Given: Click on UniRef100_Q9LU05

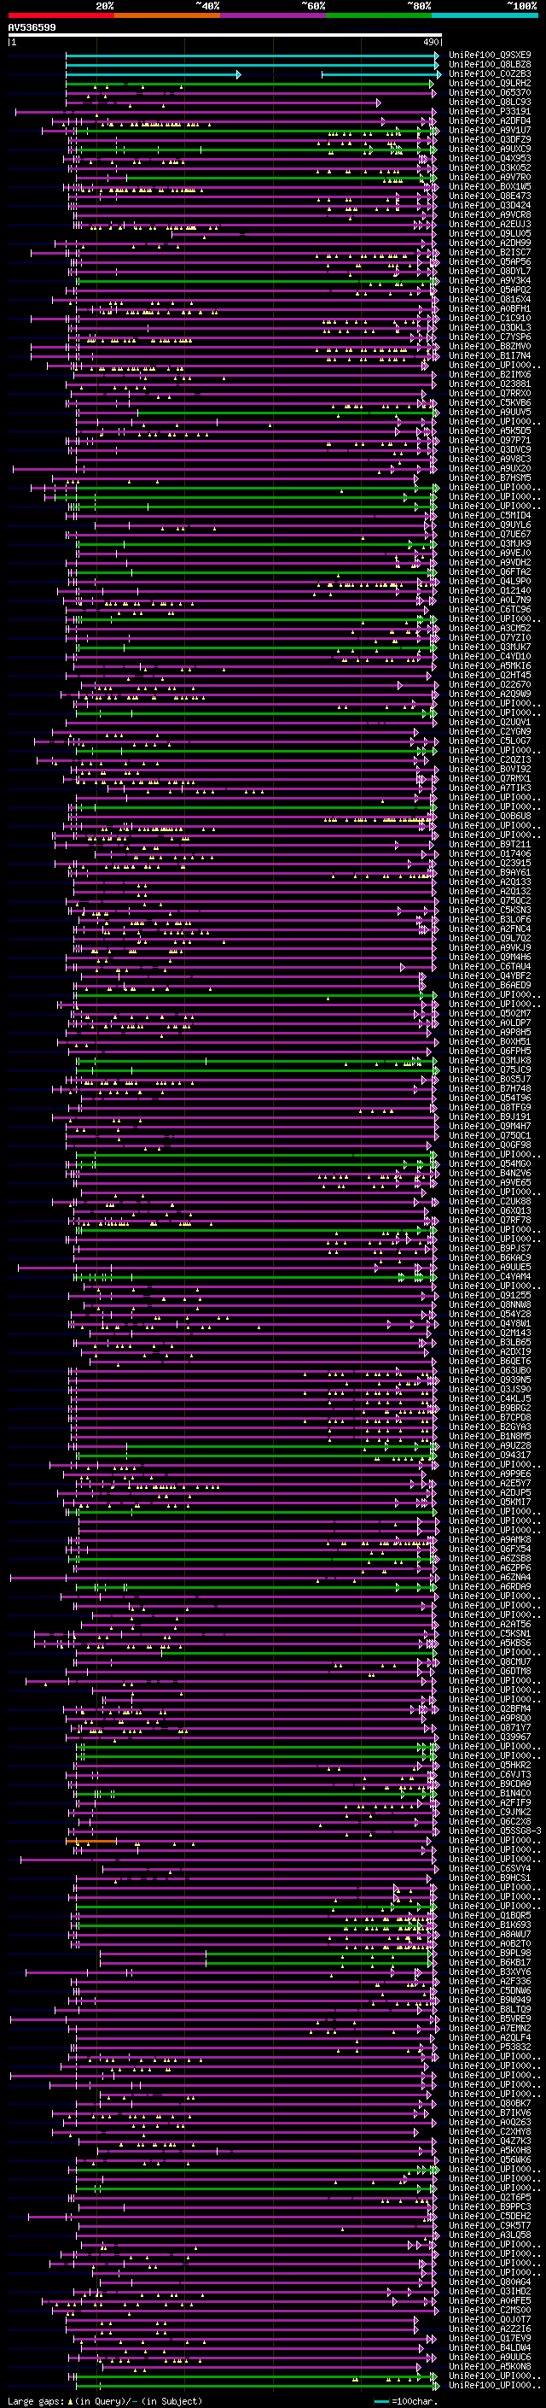Looking at the screenshot, I should (x=490, y=234).
